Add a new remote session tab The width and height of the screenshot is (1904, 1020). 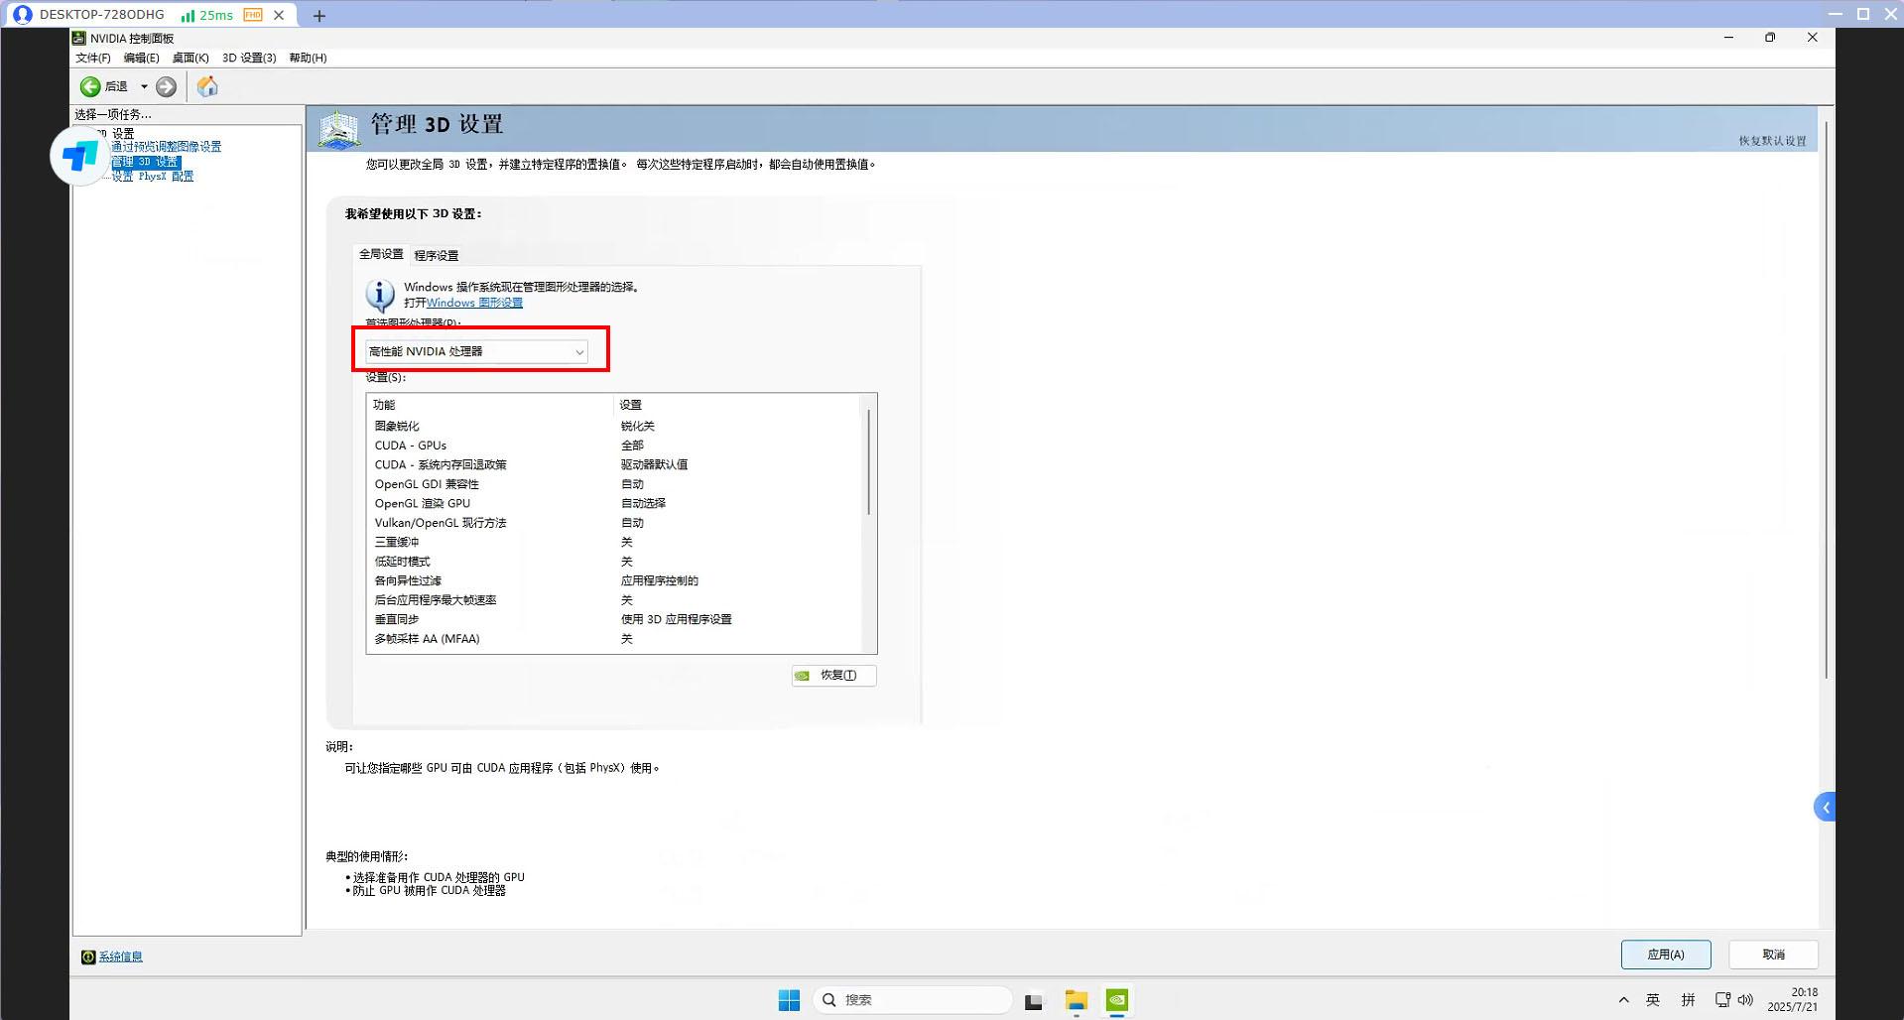coord(318,15)
